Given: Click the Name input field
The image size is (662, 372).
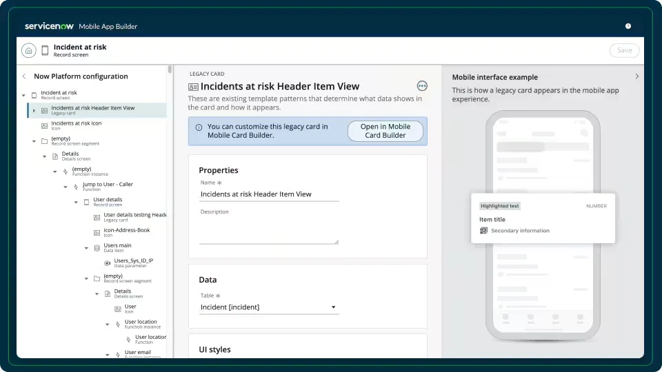Looking at the screenshot, I should 269,194.
